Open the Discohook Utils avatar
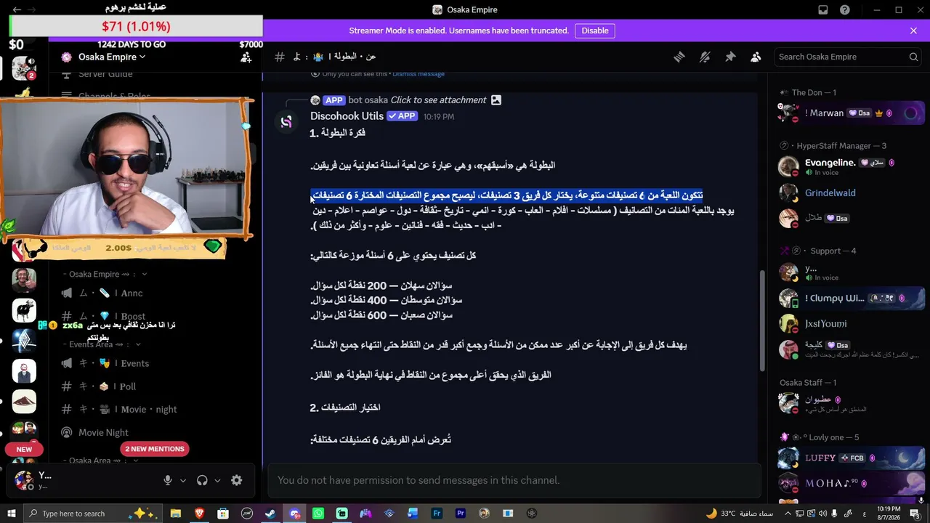The image size is (930, 523). coord(286,122)
